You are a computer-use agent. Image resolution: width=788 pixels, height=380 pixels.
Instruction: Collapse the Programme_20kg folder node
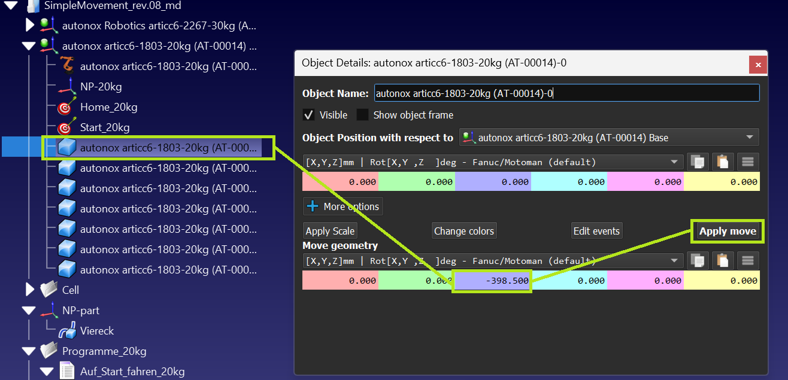tap(29, 351)
